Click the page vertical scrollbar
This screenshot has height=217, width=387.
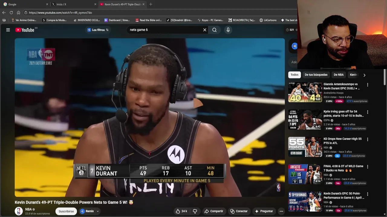(385, 77)
